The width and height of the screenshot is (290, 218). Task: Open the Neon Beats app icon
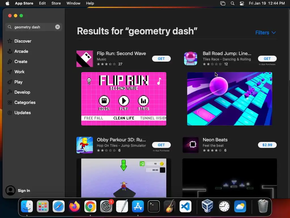tap(191, 145)
